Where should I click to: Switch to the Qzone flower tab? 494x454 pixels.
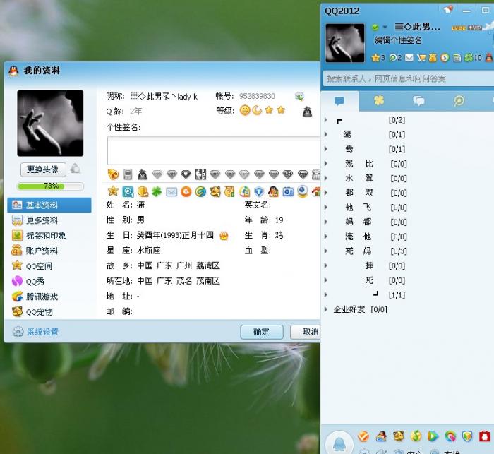[x=379, y=100]
